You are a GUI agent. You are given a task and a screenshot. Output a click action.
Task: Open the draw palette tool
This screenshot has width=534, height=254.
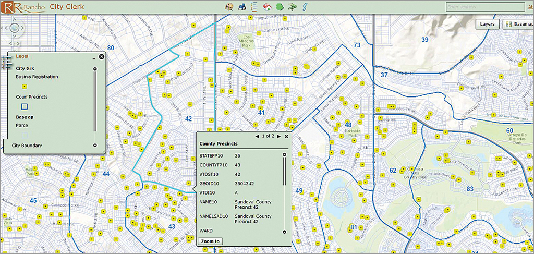(229, 7)
